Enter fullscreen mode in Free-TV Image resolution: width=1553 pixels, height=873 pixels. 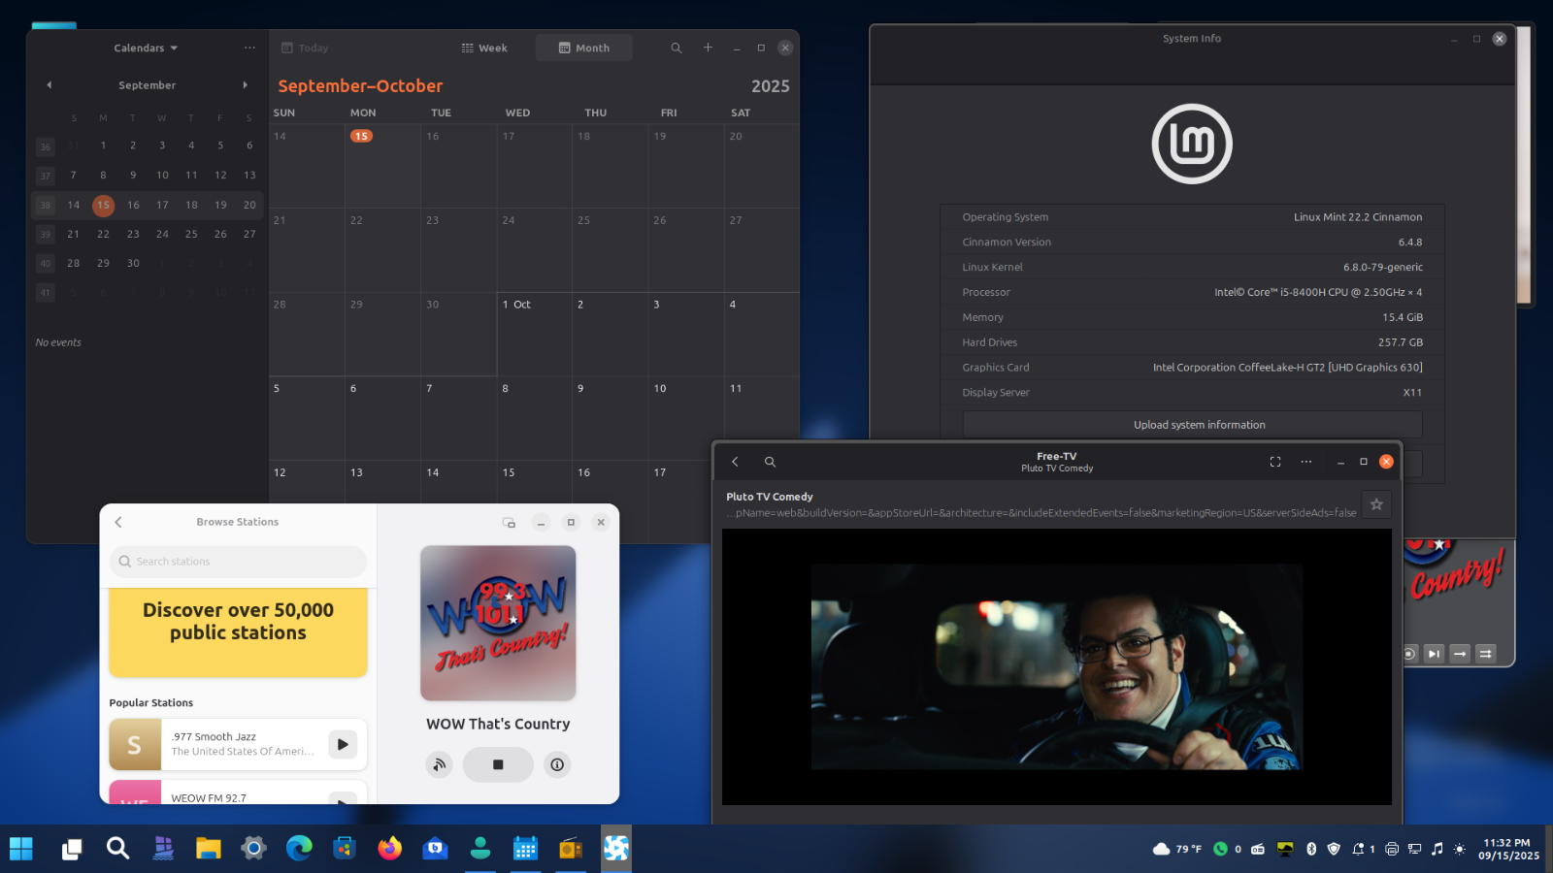[x=1275, y=462]
